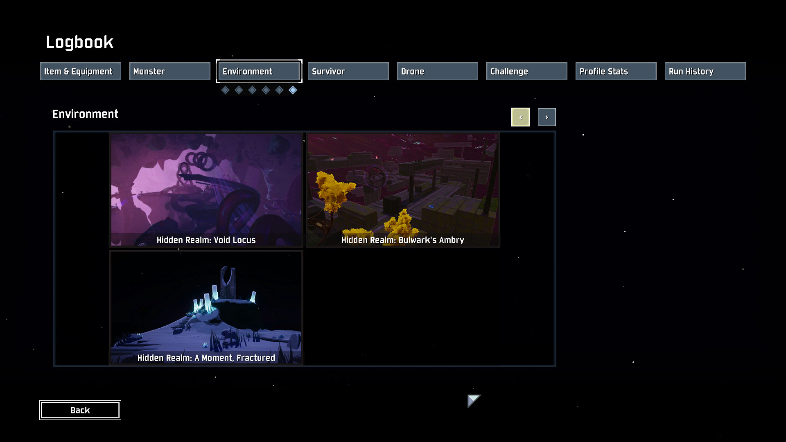Go to previous environment page arrow
Viewport: 786px width, 442px height.
coord(520,117)
